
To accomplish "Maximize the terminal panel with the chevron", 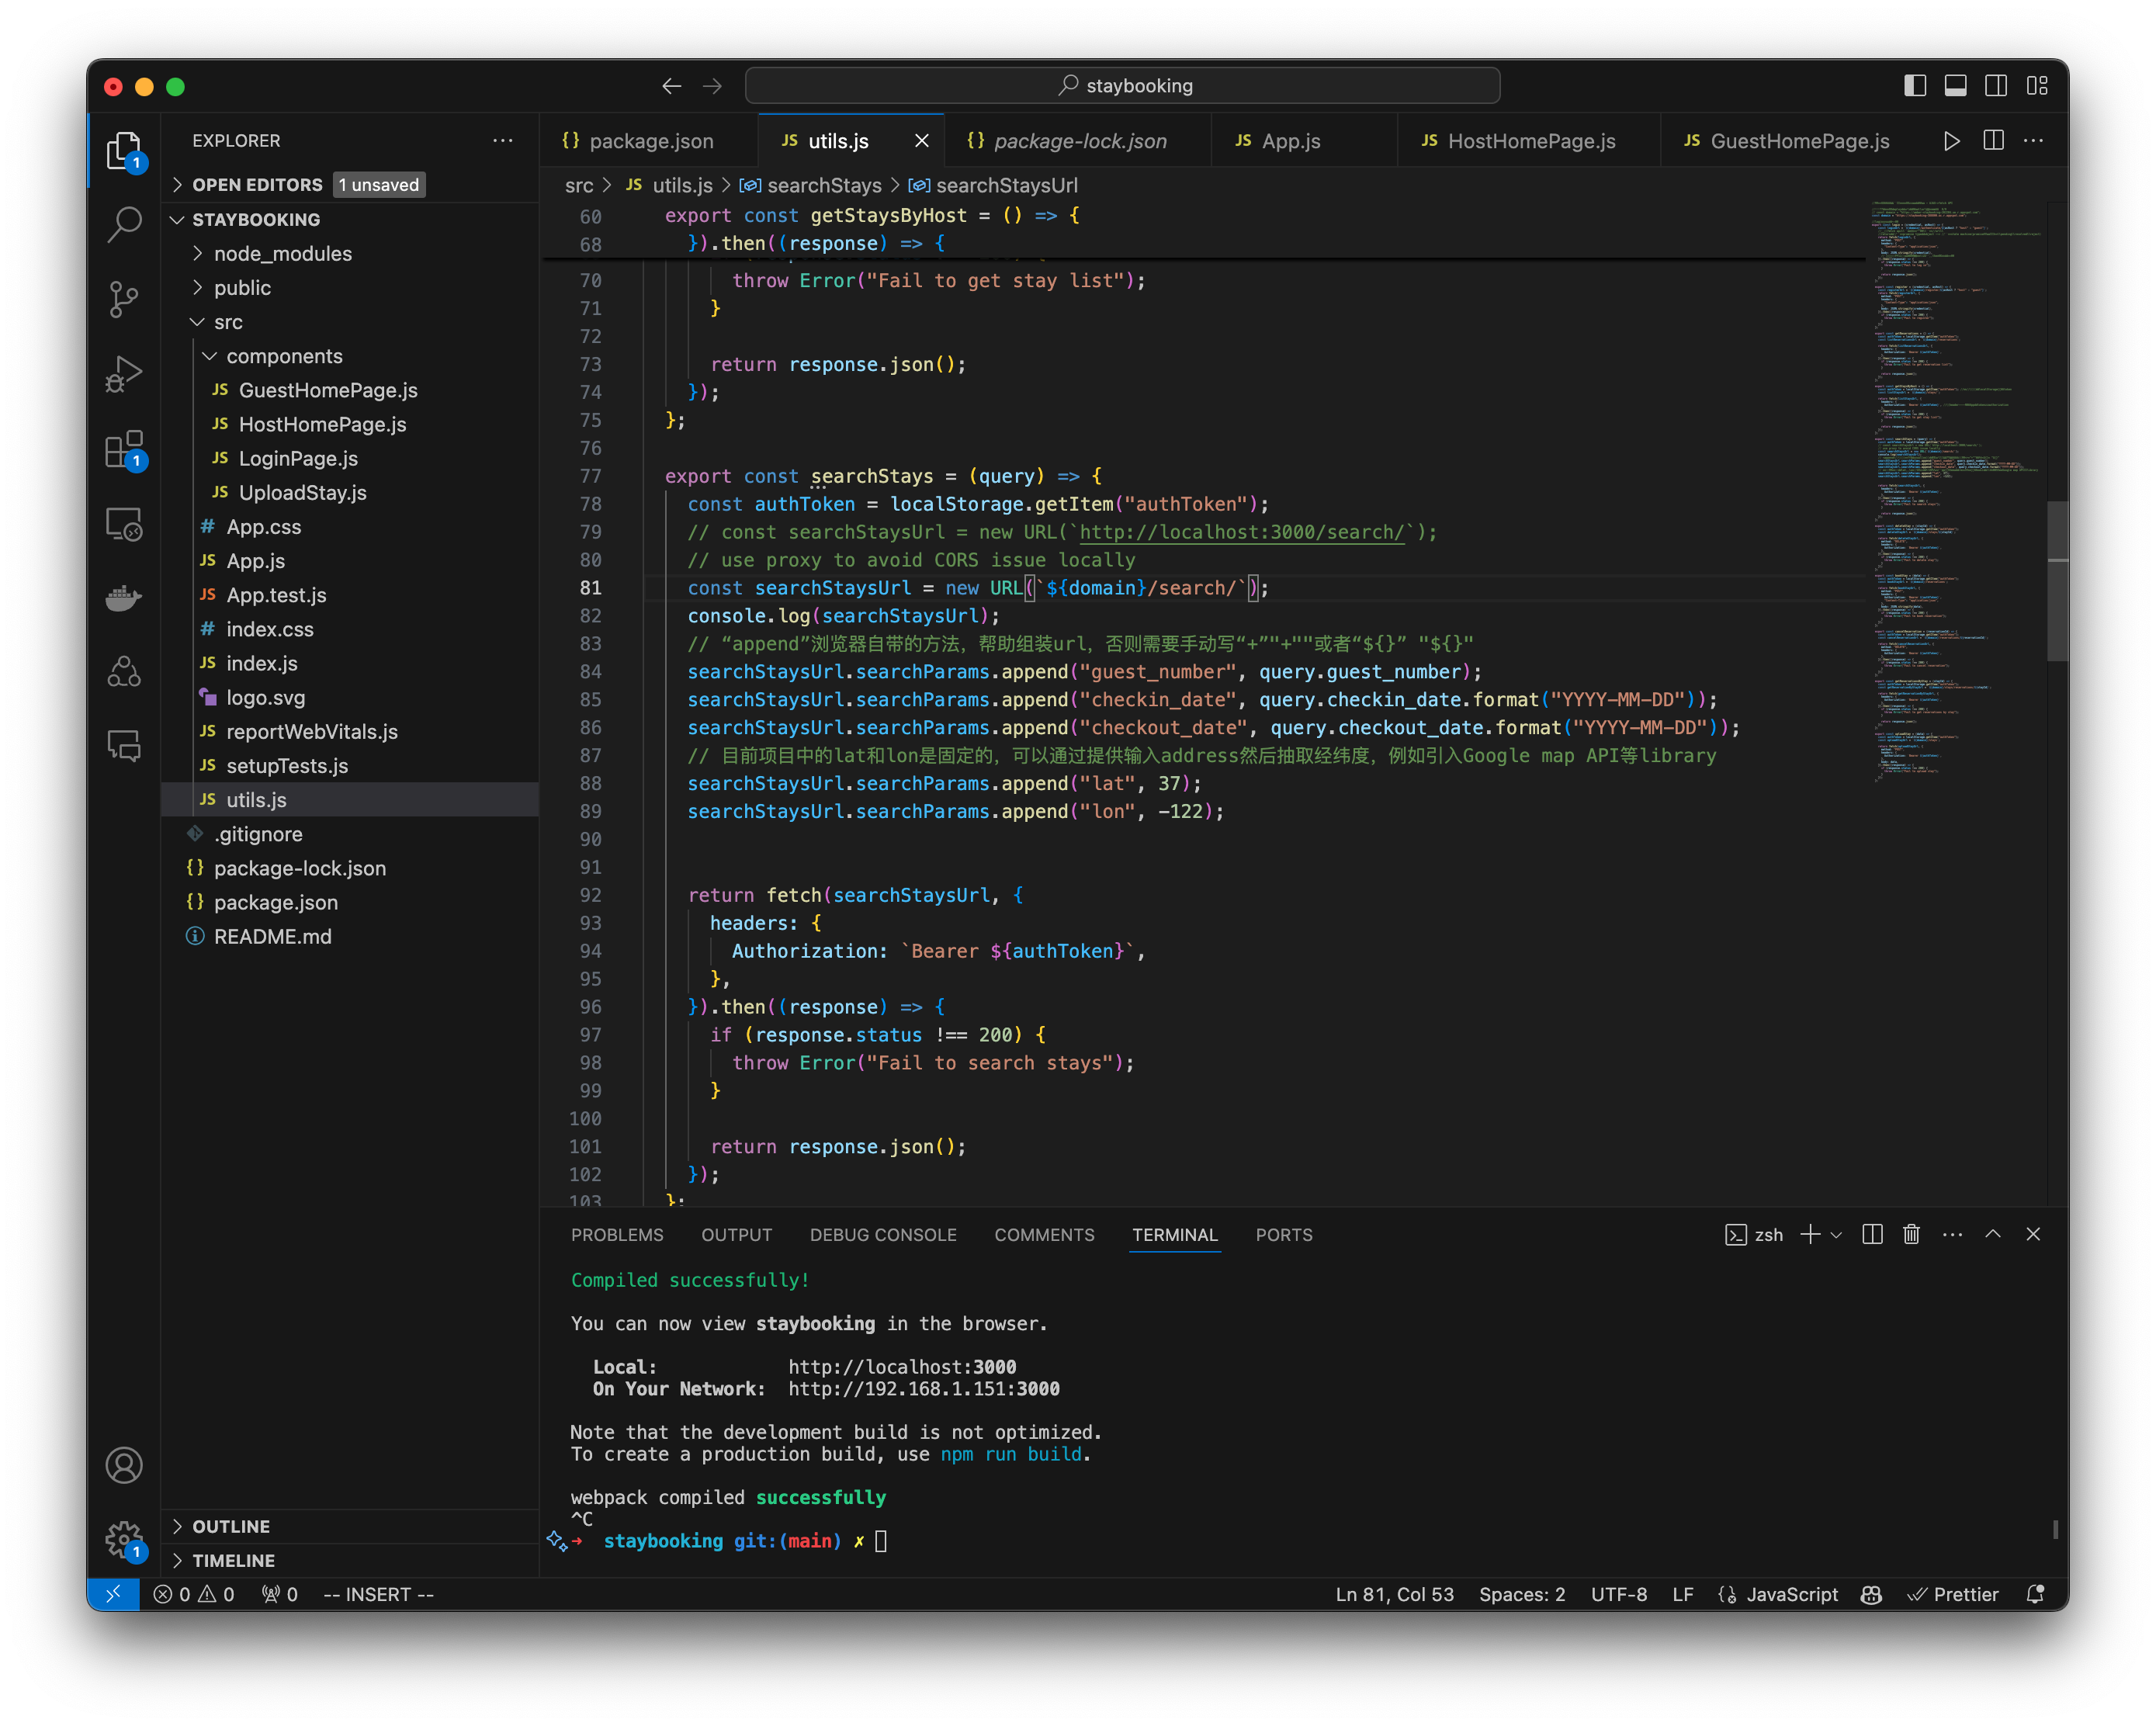I will click(x=1993, y=1234).
